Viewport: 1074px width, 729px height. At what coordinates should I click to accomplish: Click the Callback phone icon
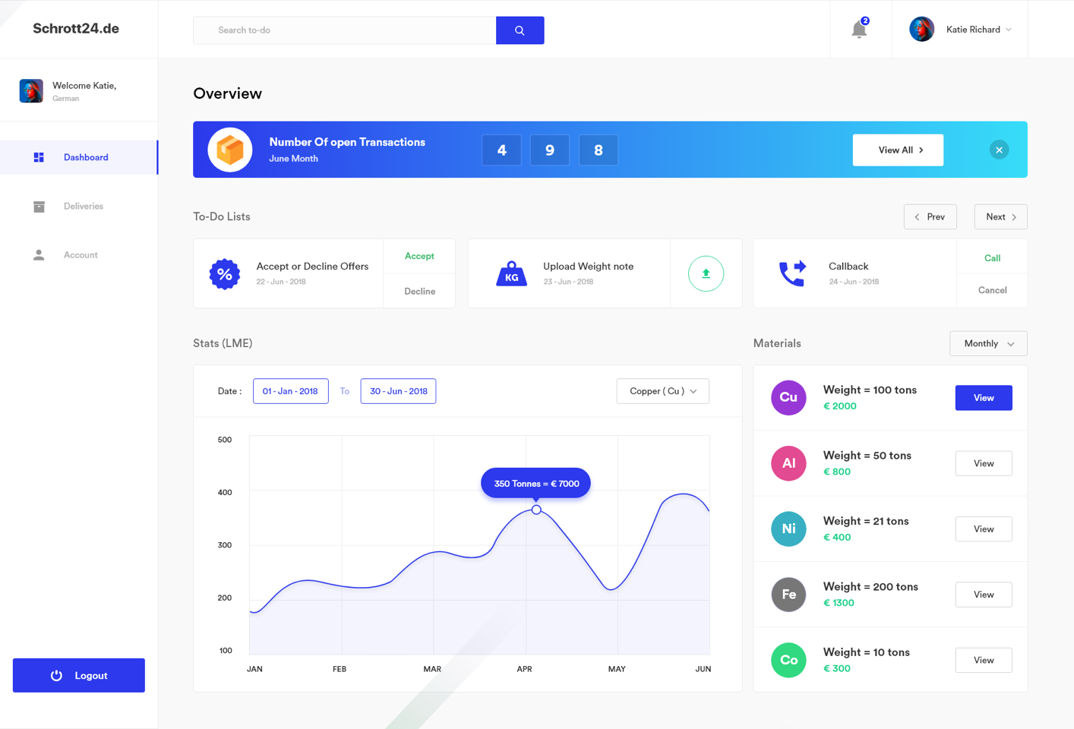pos(791,273)
